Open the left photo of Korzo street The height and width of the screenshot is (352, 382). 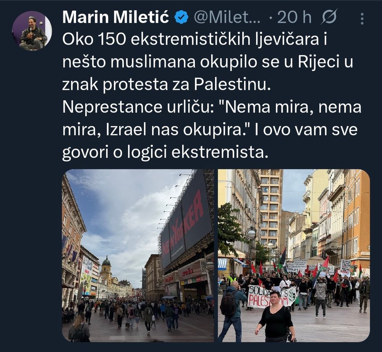coord(138,256)
